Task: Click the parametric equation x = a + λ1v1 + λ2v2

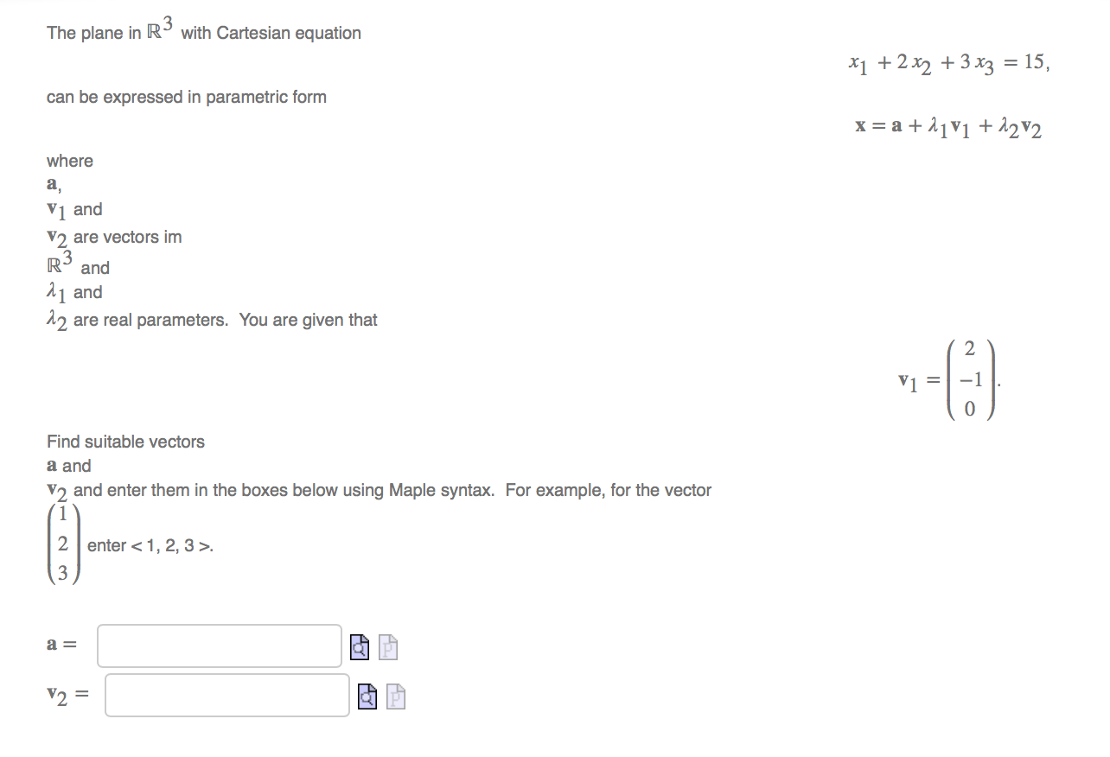Action: (x=948, y=126)
